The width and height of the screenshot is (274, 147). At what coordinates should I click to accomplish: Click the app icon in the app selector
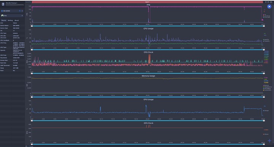2,16
